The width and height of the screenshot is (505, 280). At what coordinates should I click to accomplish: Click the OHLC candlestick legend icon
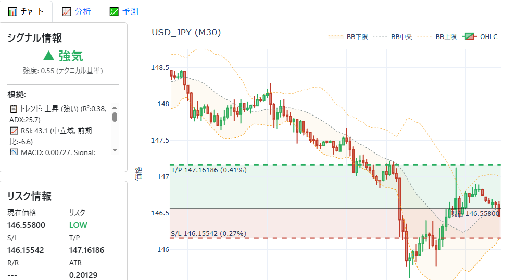coord(470,37)
